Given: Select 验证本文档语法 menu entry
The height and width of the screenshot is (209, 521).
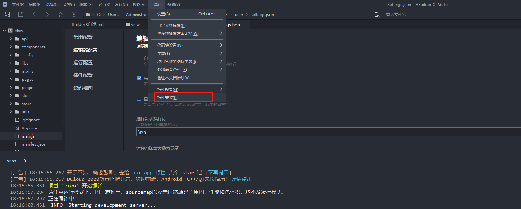Looking at the screenshot, I should point(187,78).
